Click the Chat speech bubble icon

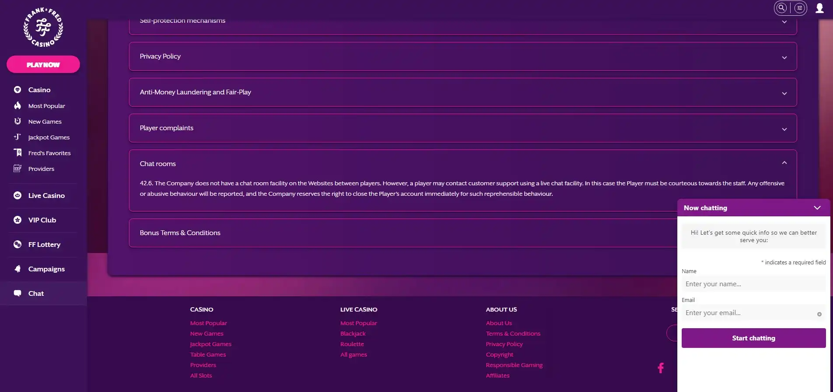[17, 293]
